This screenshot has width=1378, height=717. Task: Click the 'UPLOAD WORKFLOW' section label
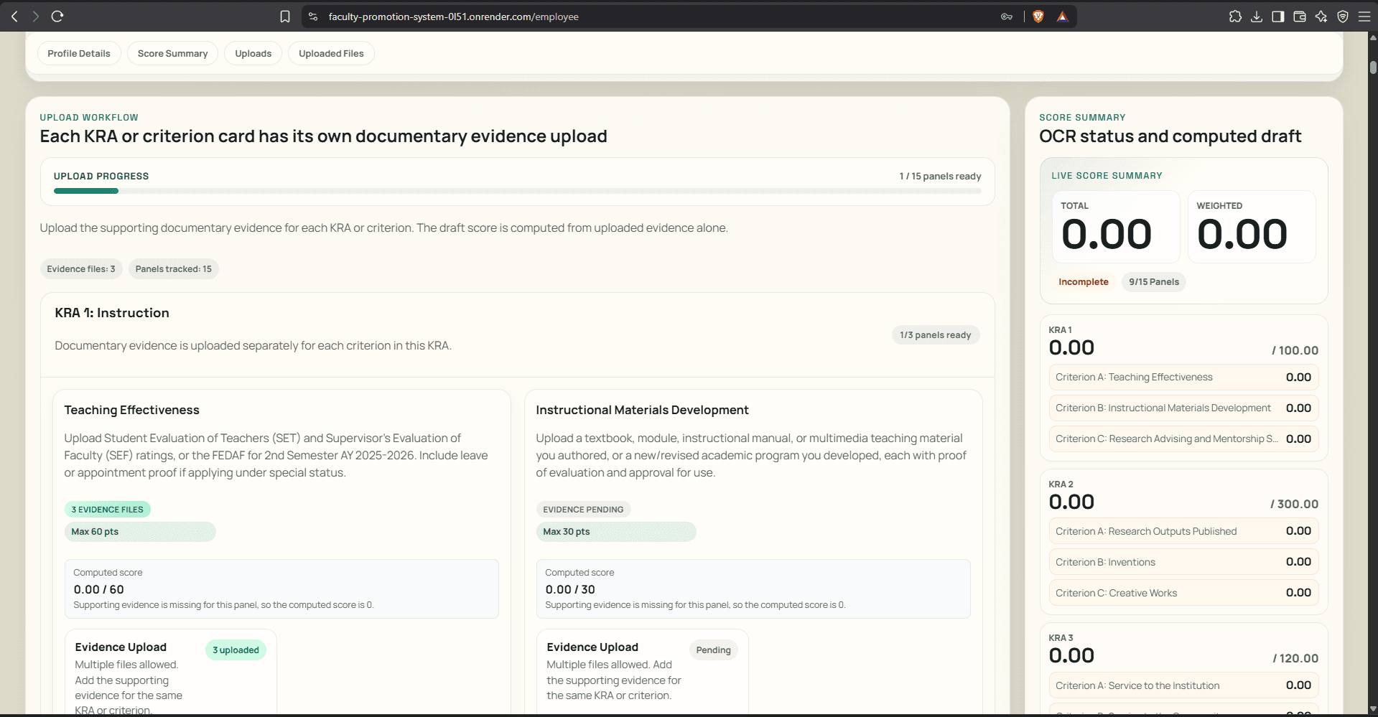pos(89,118)
